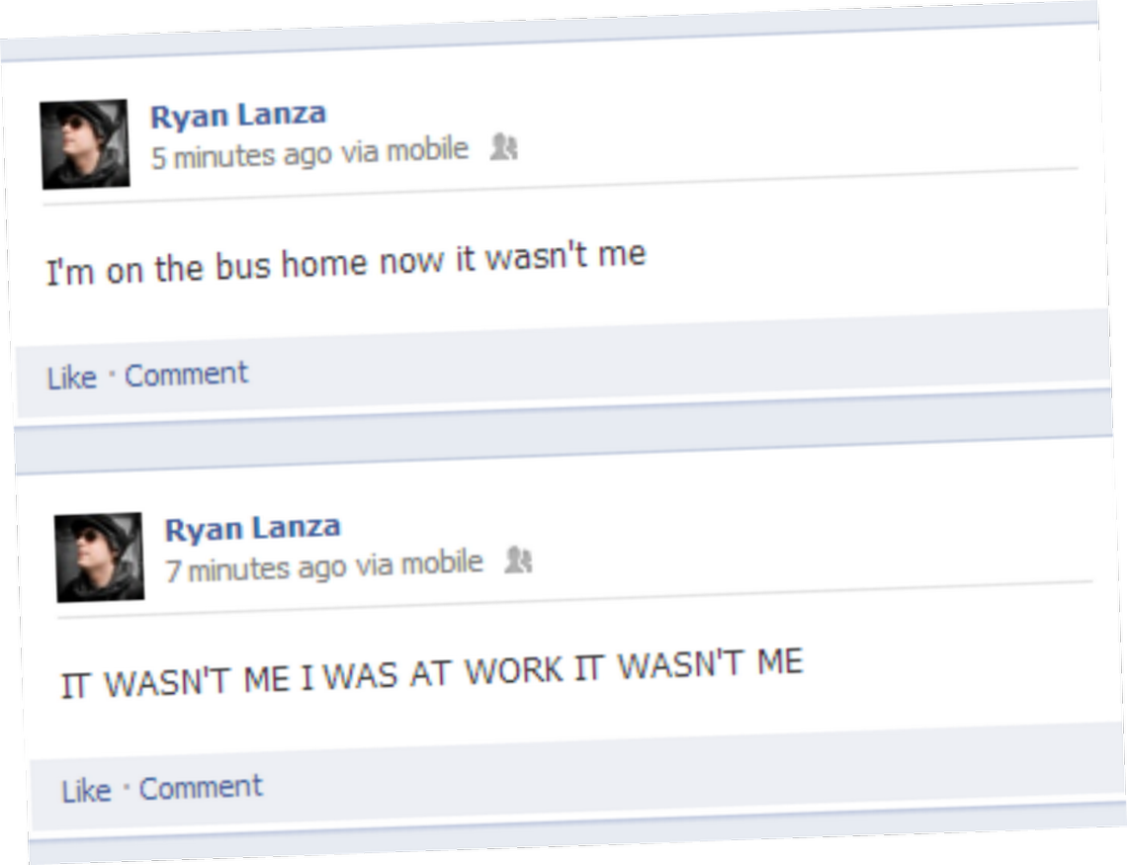Like the "IT WASN'T ME I WAS AT WORK" post
This screenshot has height=865, width=1127.
tap(86, 791)
